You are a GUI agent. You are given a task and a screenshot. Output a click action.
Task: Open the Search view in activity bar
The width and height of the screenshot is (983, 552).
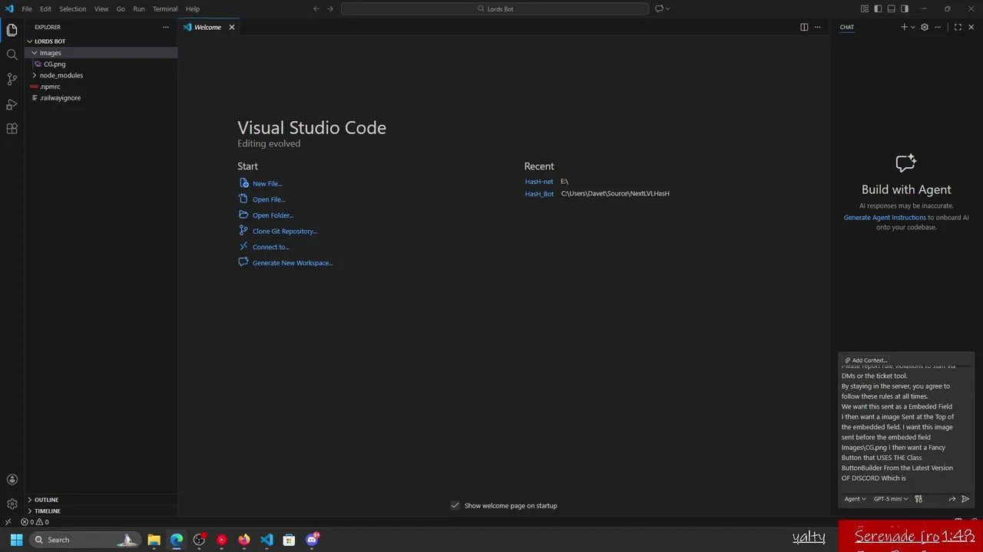pyautogui.click(x=12, y=54)
